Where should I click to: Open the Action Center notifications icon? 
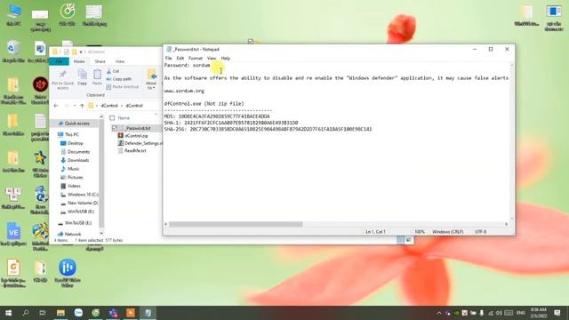tap(557, 313)
